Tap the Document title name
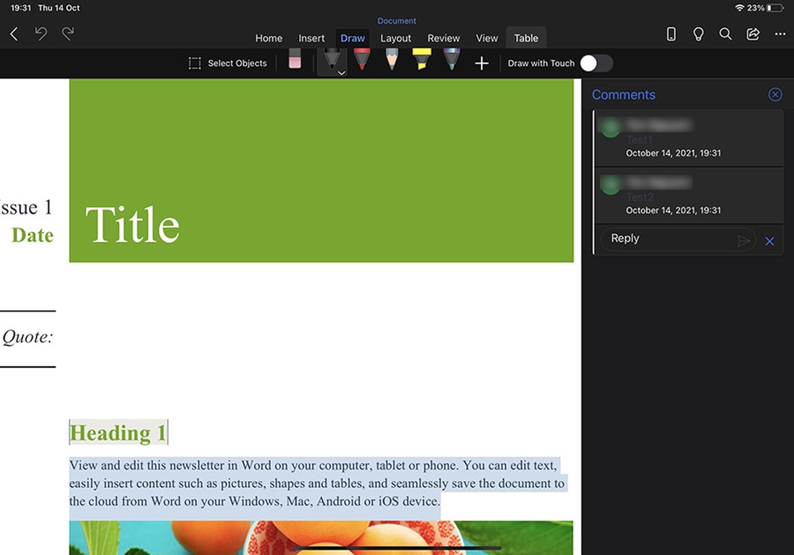This screenshot has width=794, height=555. click(397, 21)
